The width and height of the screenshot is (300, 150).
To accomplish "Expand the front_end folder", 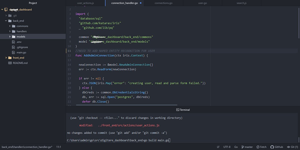I will click(6, 57).
